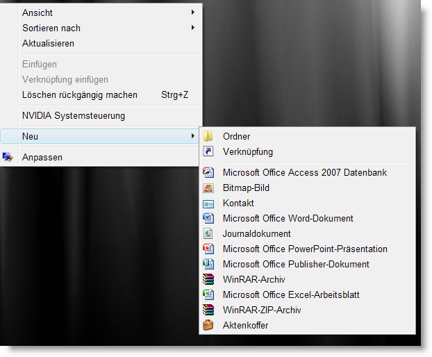Create a new WinRAR-ZIP-Archiv
The width and height of the screenshot is (432, 357).
(307, 310)
